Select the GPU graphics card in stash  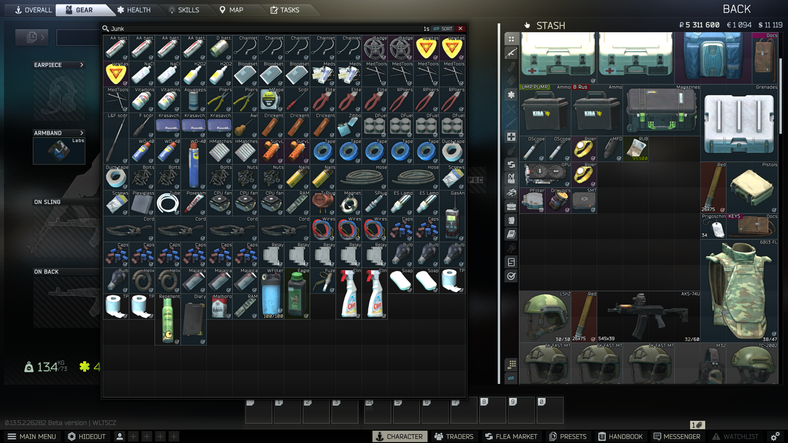tap(545, 174)
